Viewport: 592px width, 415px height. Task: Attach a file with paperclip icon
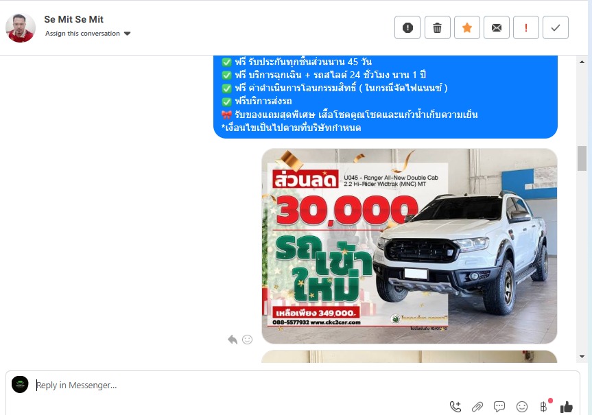pos(477,407)
